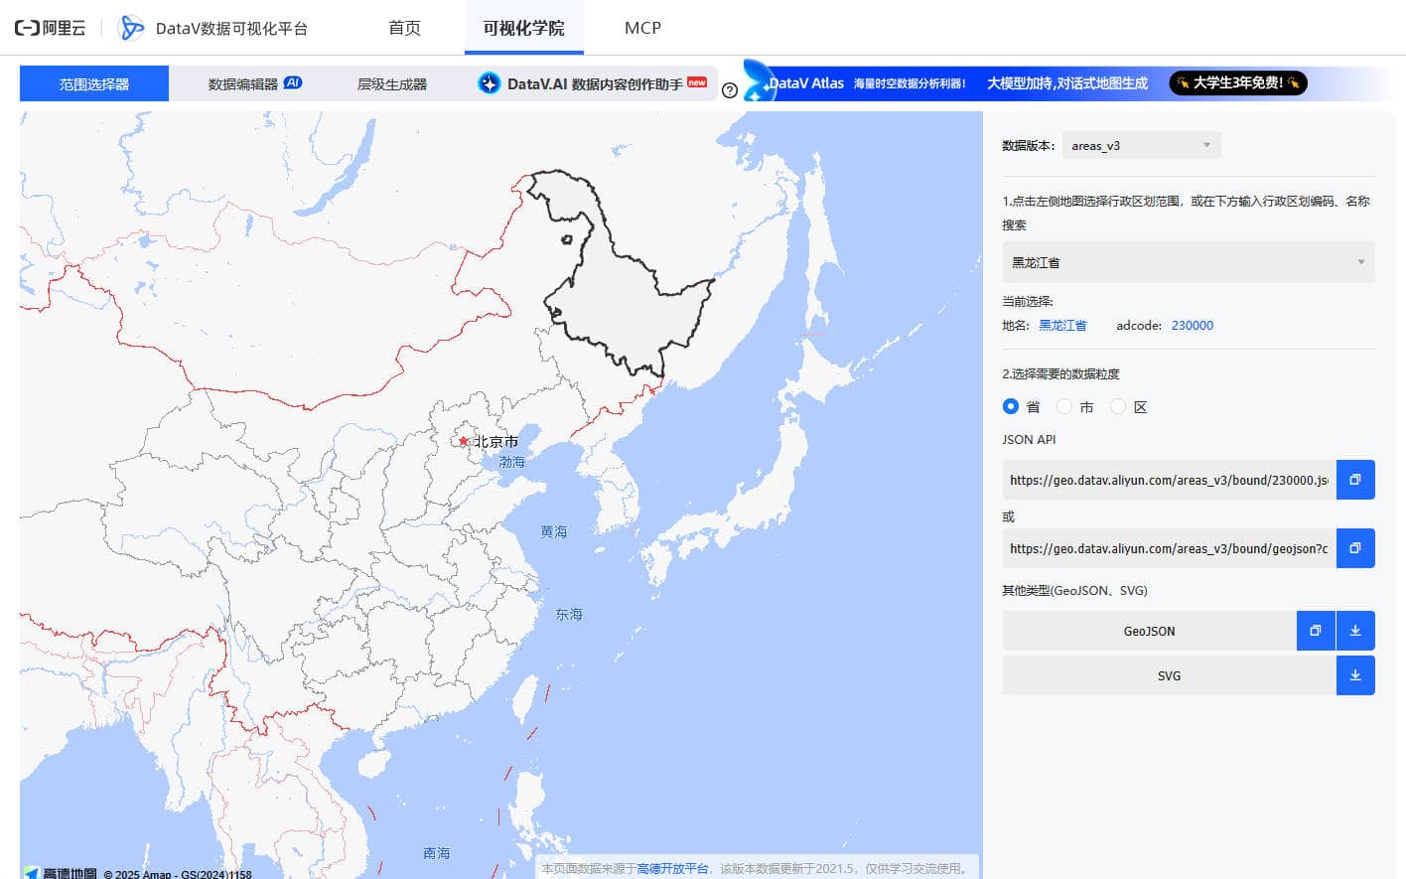This screenshot has height=879, width=1406.
Task: Open the MCP navigation item
Action: tap(642, 28)
